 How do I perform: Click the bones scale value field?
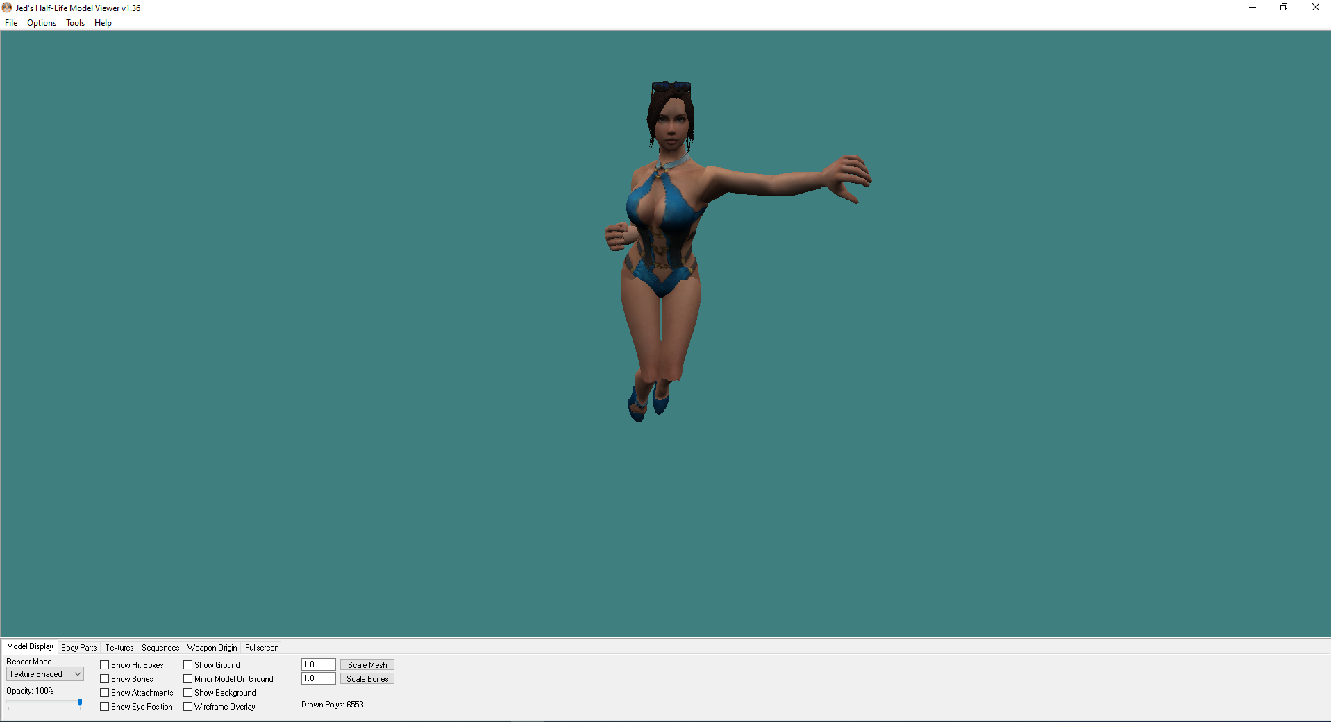click(319, 678)
